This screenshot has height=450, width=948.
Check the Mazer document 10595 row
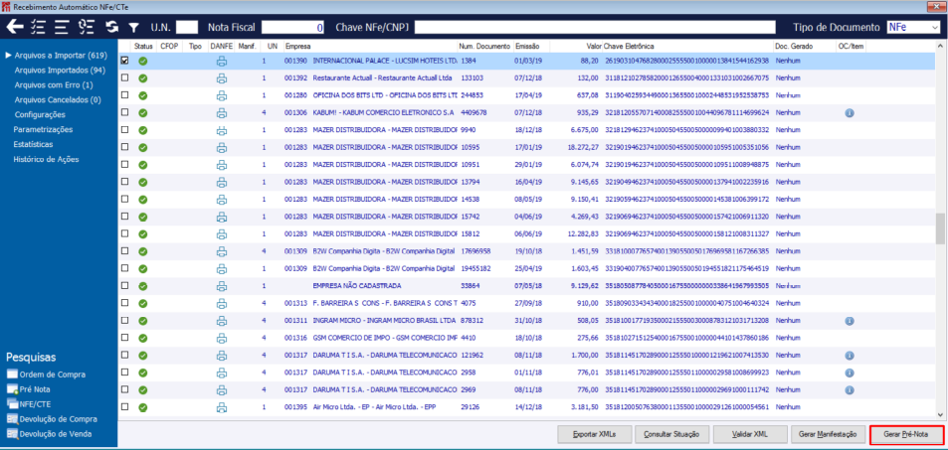pos(125,147)
